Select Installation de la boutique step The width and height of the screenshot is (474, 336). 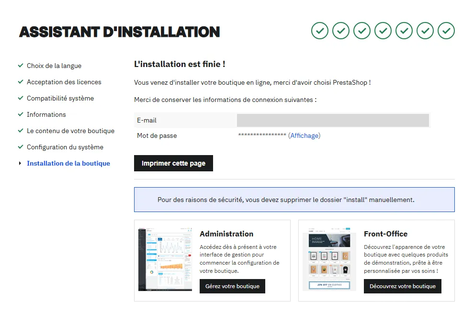click(68, 164)
